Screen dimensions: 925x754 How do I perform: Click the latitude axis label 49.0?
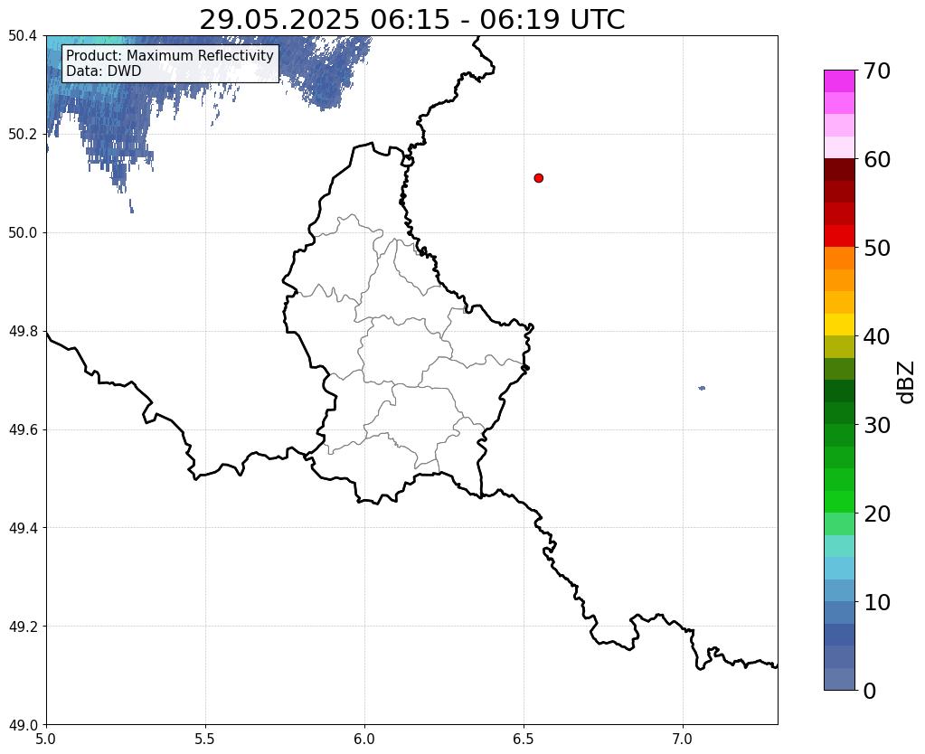[x=23, y=725]
